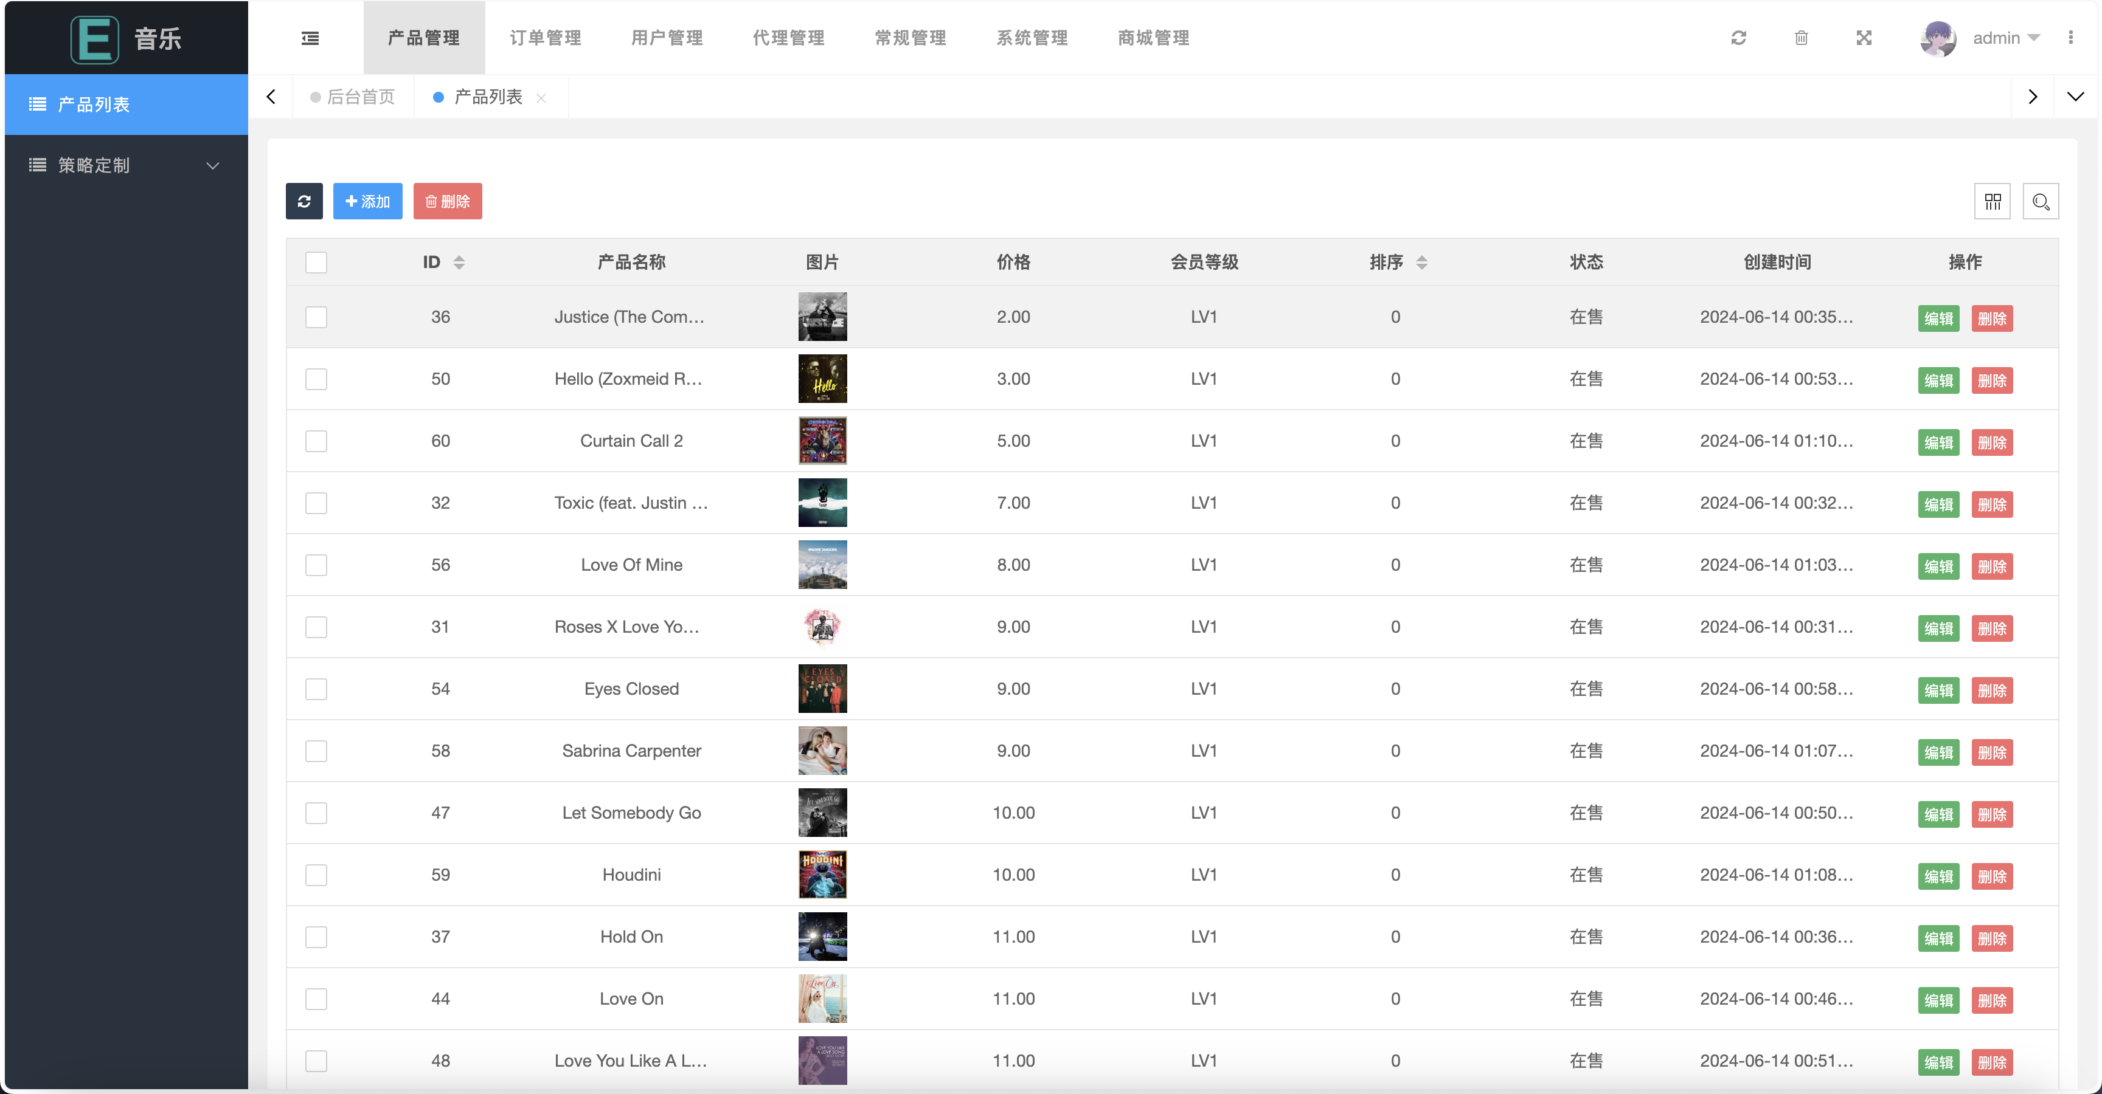
Task: Sort the table by ID column arrows
Action: click(459, 263)
